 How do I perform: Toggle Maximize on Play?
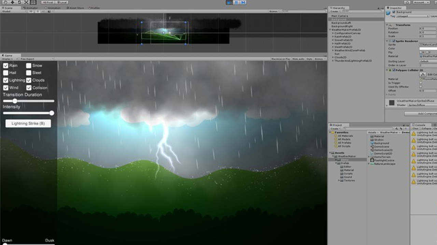pos(281,59)
